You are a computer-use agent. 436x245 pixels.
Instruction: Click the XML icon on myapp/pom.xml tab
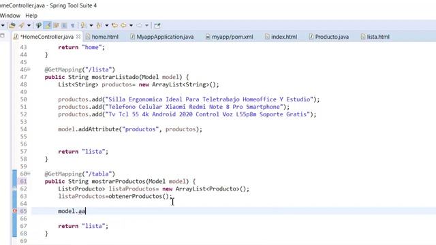(208, 37)
